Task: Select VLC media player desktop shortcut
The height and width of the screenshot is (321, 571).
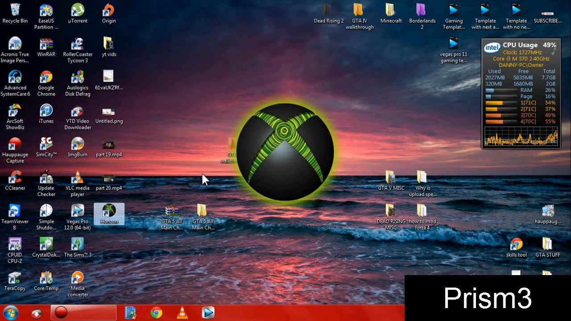Action: (x=78, y=184)
